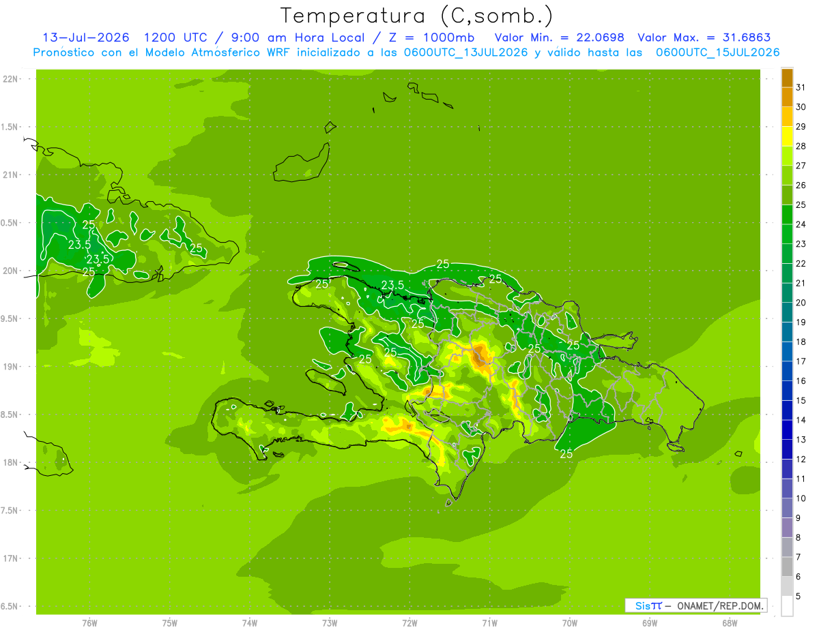
Task: Pick the legend swatch between 6 and 7
Action: pos(787,567)
